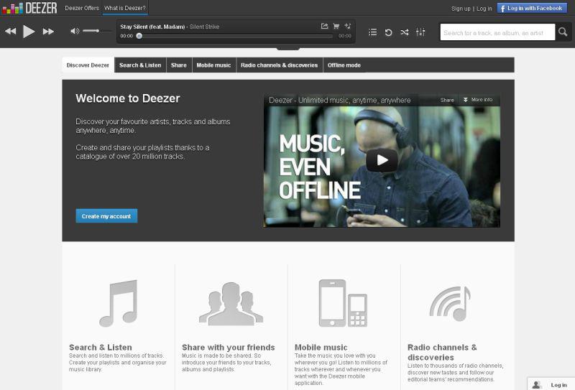
Task: Skip to the next track
Action: (x=48, y=32)
